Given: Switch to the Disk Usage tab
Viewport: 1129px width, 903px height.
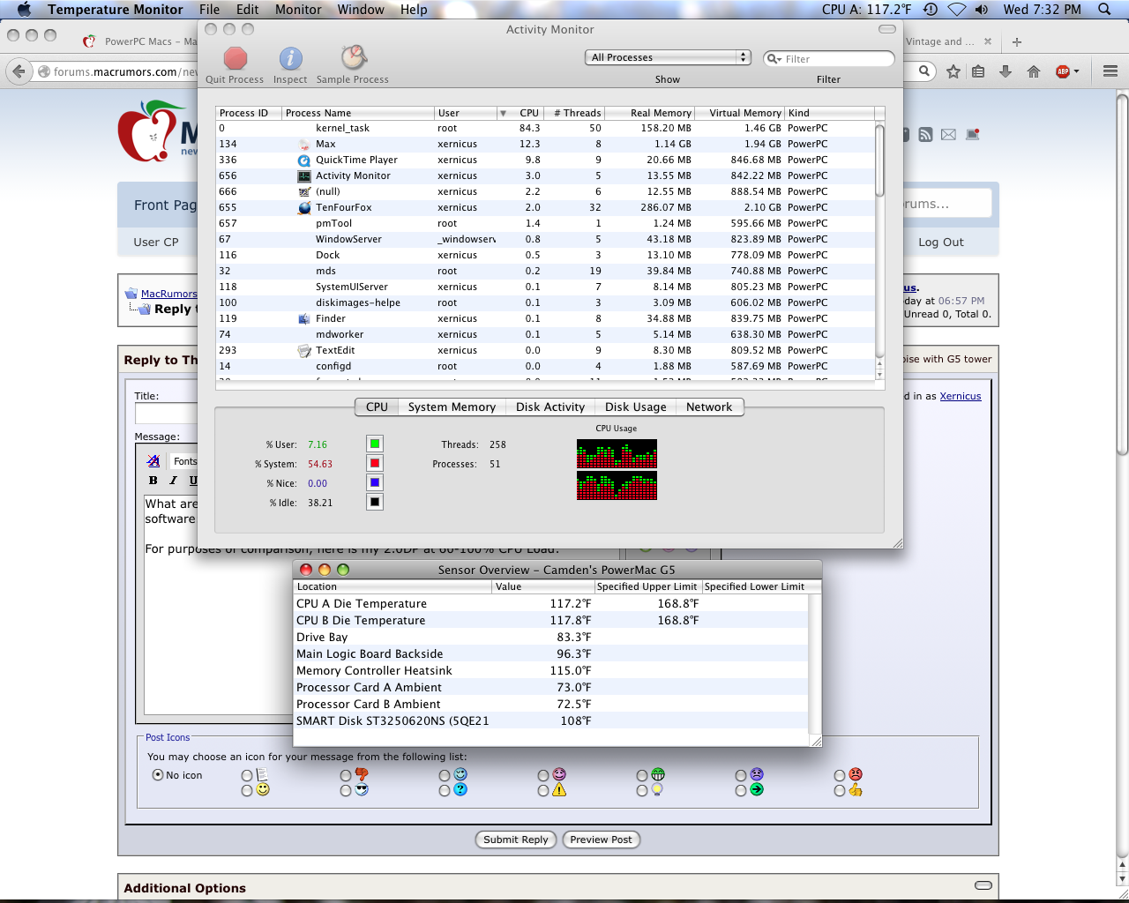Looking at the screenshot, I should [x=636, y=407].
